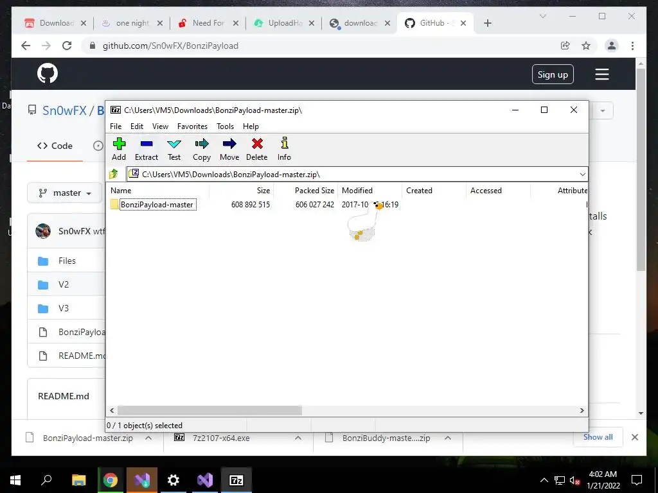Click the Chrome forward button

click(46, 46)
